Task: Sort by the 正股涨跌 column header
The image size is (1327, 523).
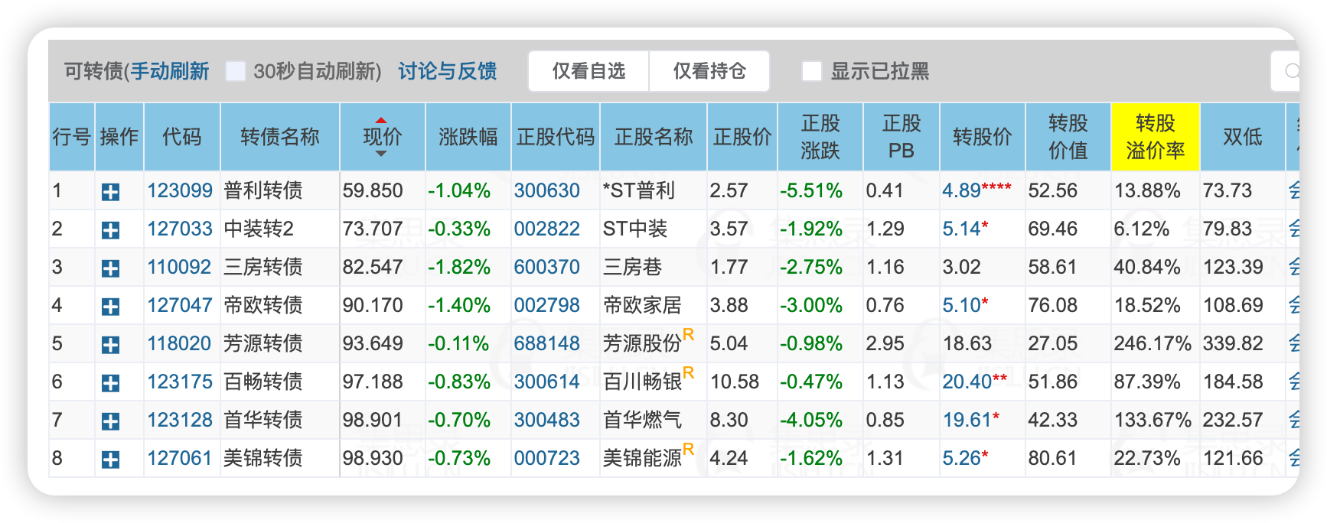Action: click(820, 137)
